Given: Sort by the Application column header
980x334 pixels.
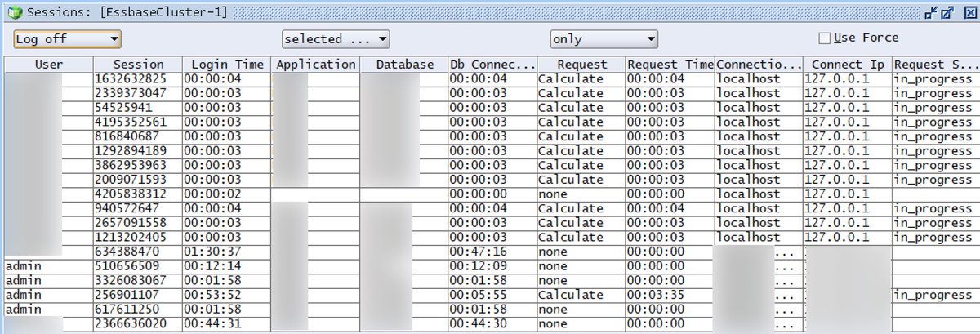Looking at the screenshot, I should 316,65.
